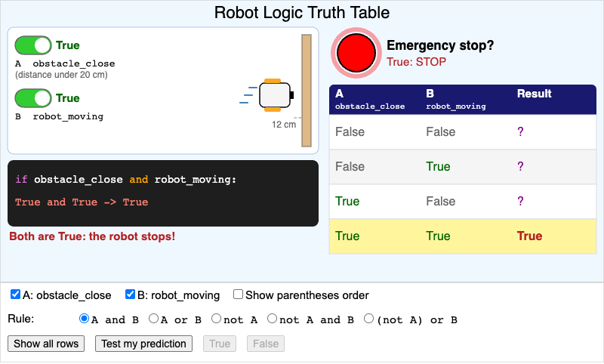This screenshot has width=604, height=364.
Task: Click the 'True: STOP' status text
Action: point(417,62)
